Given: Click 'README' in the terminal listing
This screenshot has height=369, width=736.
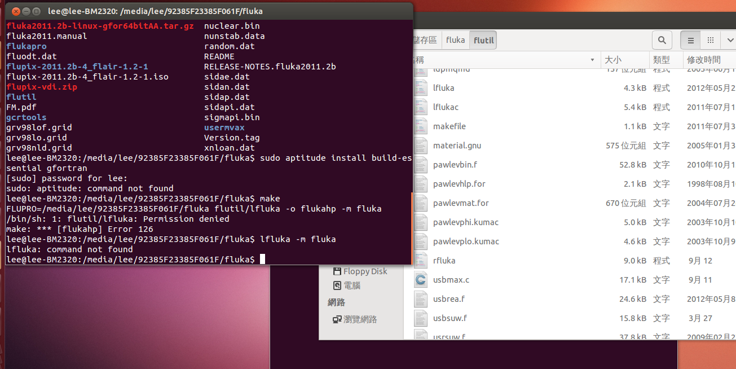Looking at the screenshot, I should [219, 56].
